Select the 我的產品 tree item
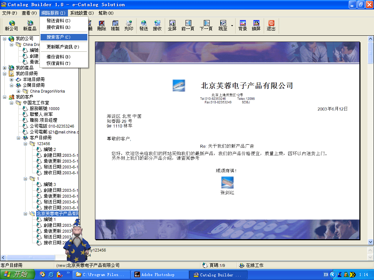Viewport: 374px width, 280px height. click(24, 68)
